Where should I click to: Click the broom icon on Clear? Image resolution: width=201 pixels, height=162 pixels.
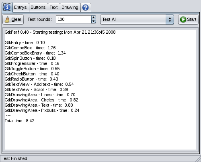tap(7, 20)
